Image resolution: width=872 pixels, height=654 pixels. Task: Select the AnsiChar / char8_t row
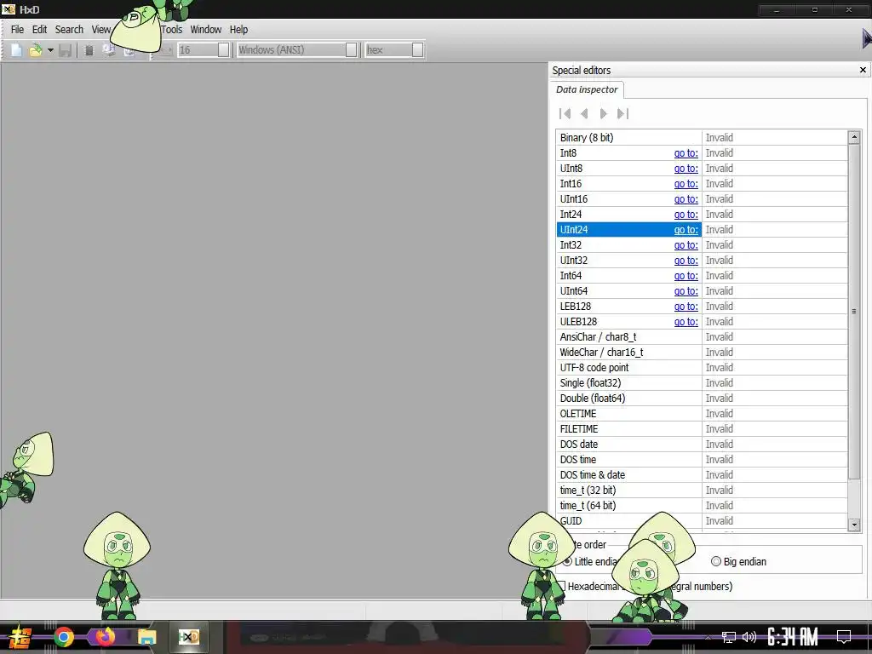click(702, 337)
